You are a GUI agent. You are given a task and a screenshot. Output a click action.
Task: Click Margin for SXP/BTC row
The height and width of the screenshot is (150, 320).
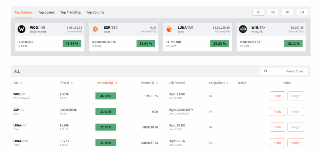tap(296, 112)
